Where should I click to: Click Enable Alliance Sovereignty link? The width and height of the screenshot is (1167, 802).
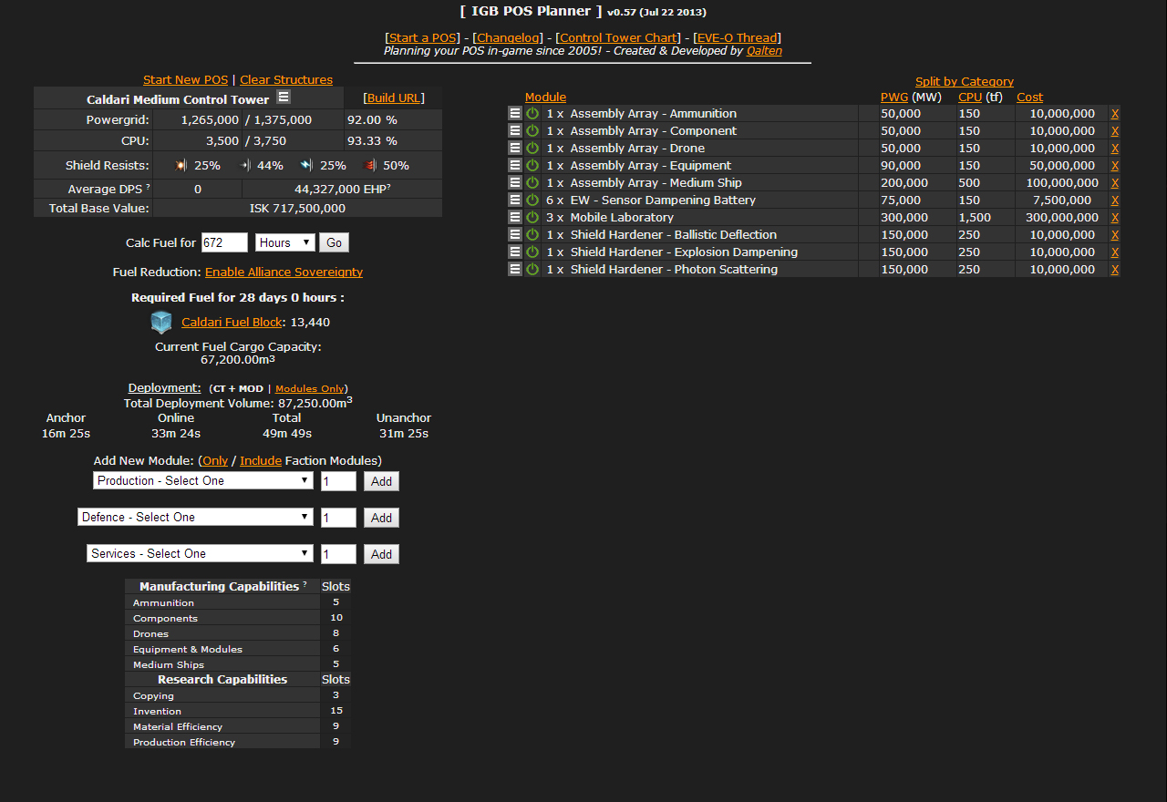coord(284,272)
